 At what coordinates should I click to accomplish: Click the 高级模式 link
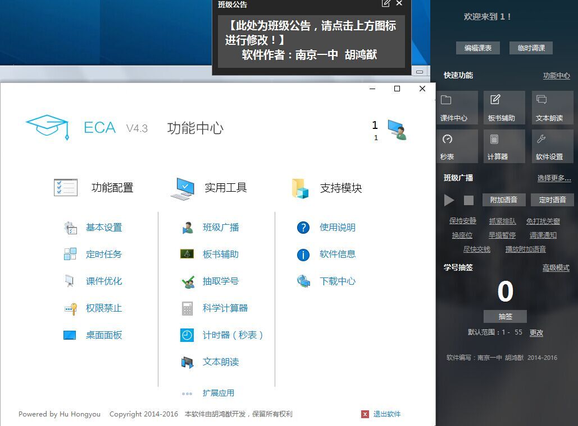556,268
